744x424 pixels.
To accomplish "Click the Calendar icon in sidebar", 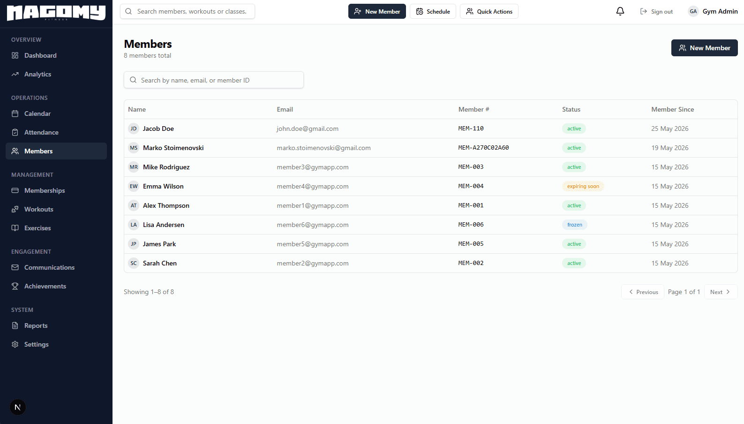I will (x=15, y=114).
